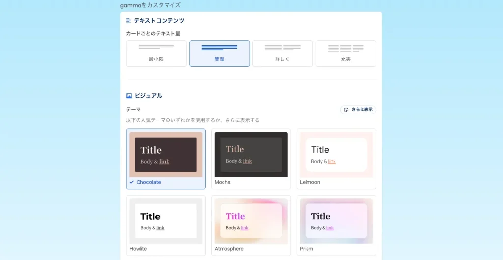Image resolution: width=503 pixels, height=260 pixels.
Task: Click the visual section image icon
Action: (129, 96)
